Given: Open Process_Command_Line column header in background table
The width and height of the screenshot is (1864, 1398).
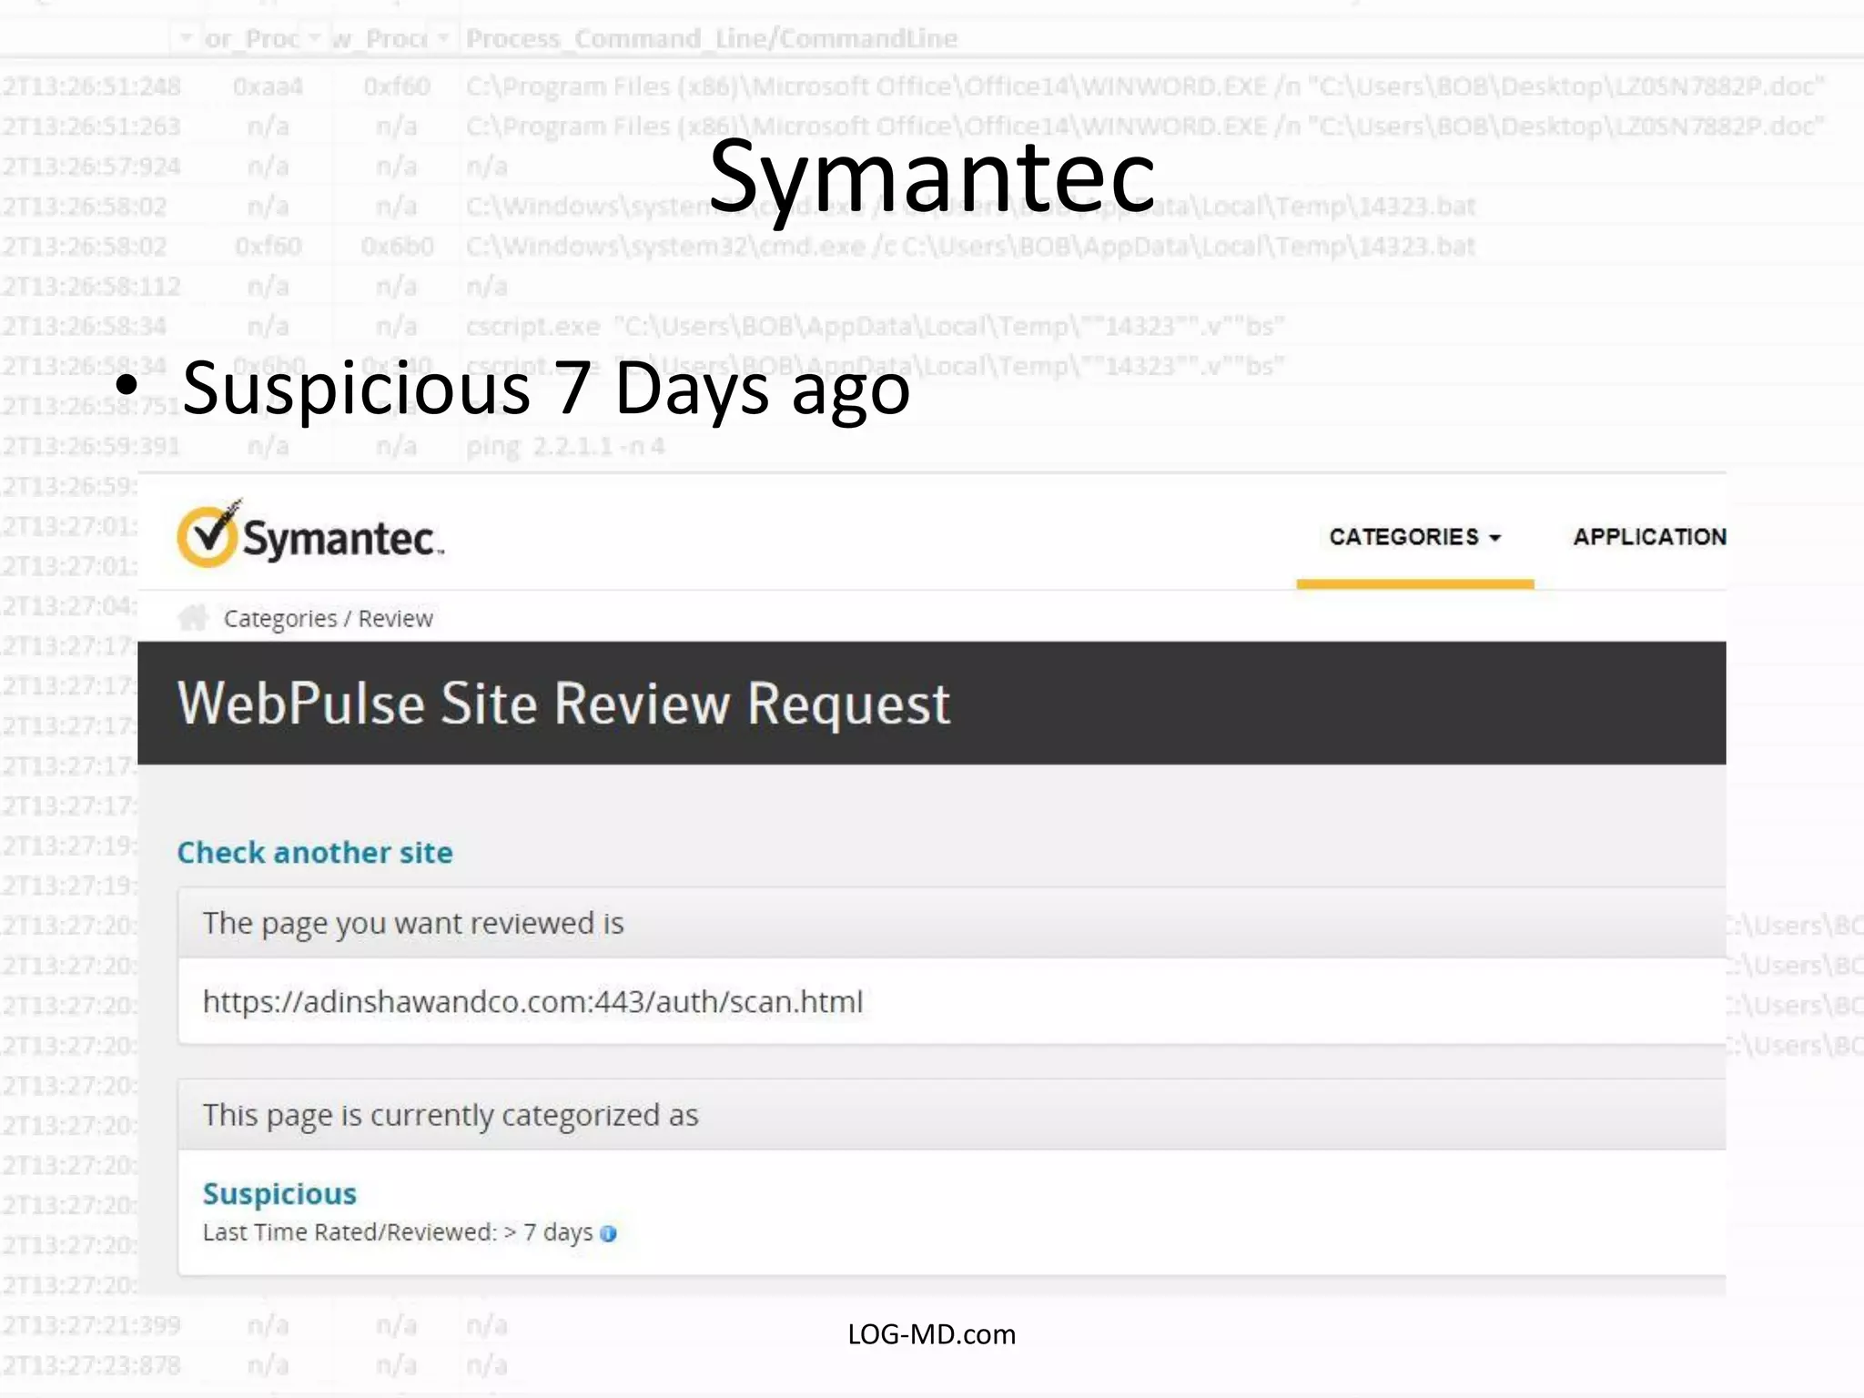Looking at the screenshot, I should point(712,38).
